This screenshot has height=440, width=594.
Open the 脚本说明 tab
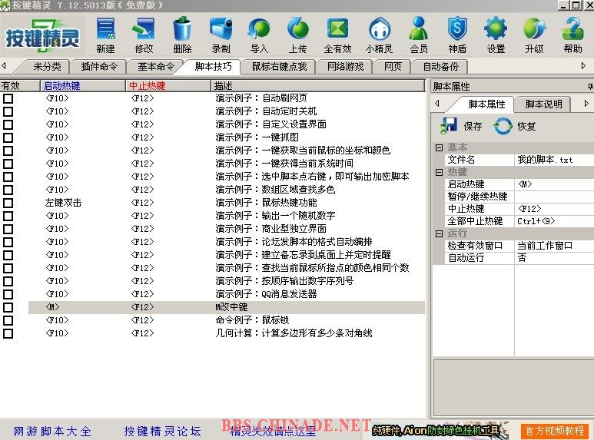543,104
